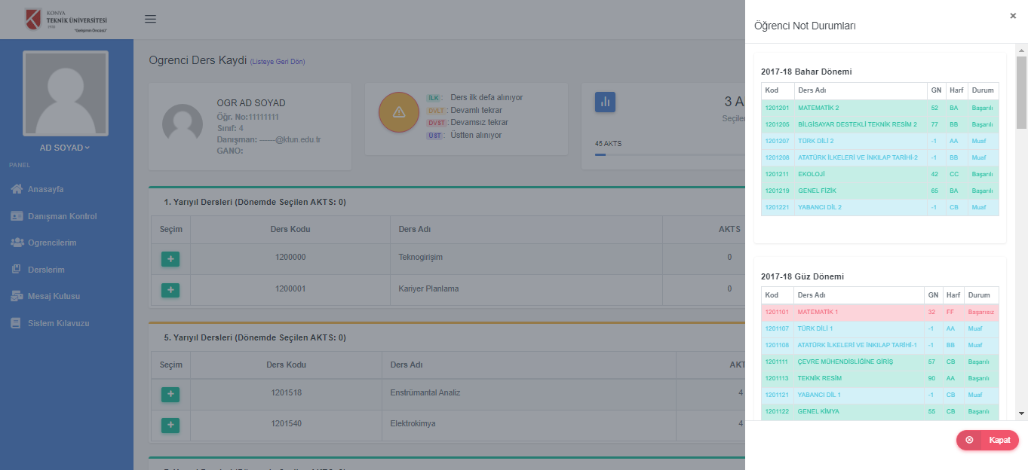Add the Enstrümantal Analiz course

tap(170, 394)
